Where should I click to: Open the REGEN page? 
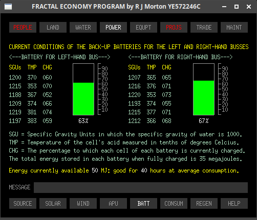point(204,203)
